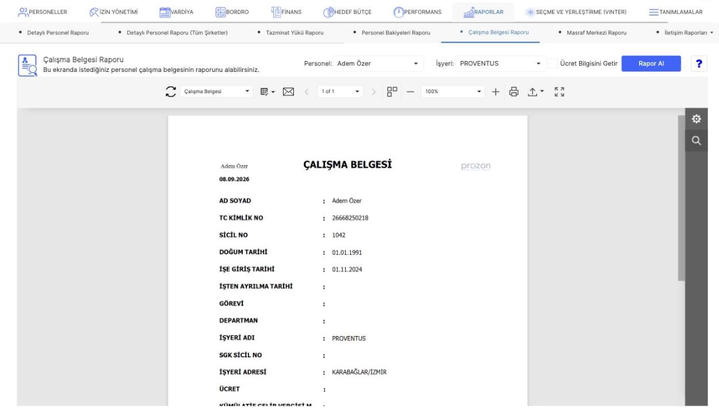Expand the İşyeri dropdown
719x412 pixels.
(500, 63)
